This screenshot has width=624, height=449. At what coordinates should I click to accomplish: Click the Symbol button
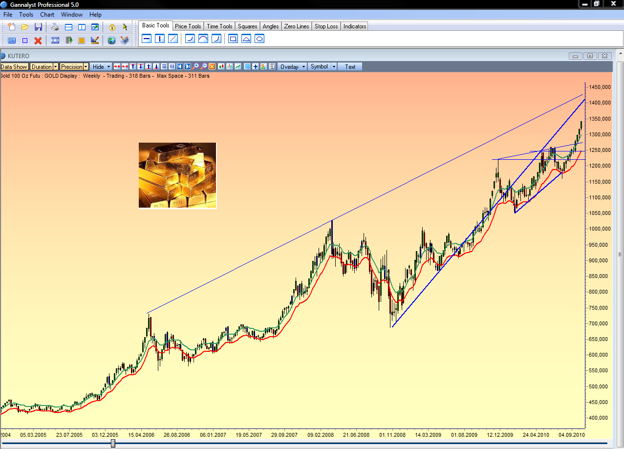click(323, 66)
